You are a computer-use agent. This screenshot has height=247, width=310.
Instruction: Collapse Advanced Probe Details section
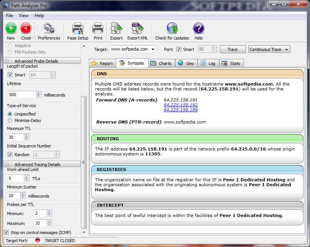[x=7, y=61]
